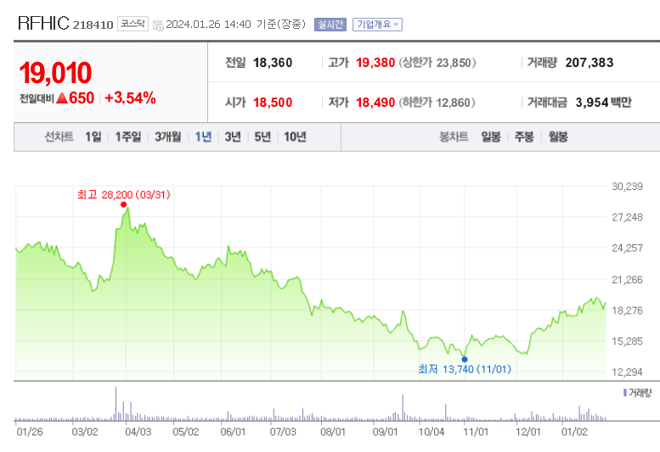Click the upper limit text 상한가 23,850
Image resolution: width=660 pixels, height=452 pixels.
[437, 63]
